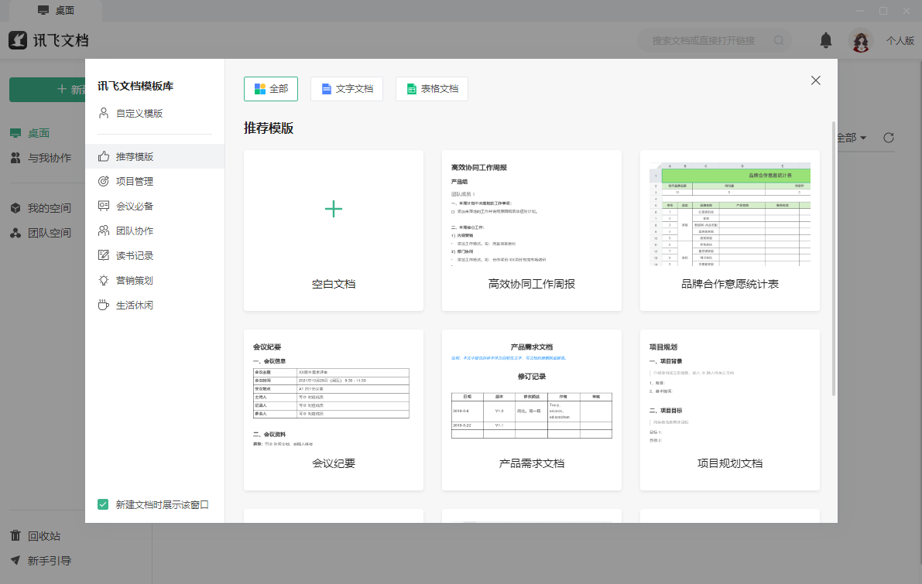Image resolution: width=922 pixels, height=584 pixels.
Task: Click the 营销策划 lightbulb icon
Action: pos(104,280)
